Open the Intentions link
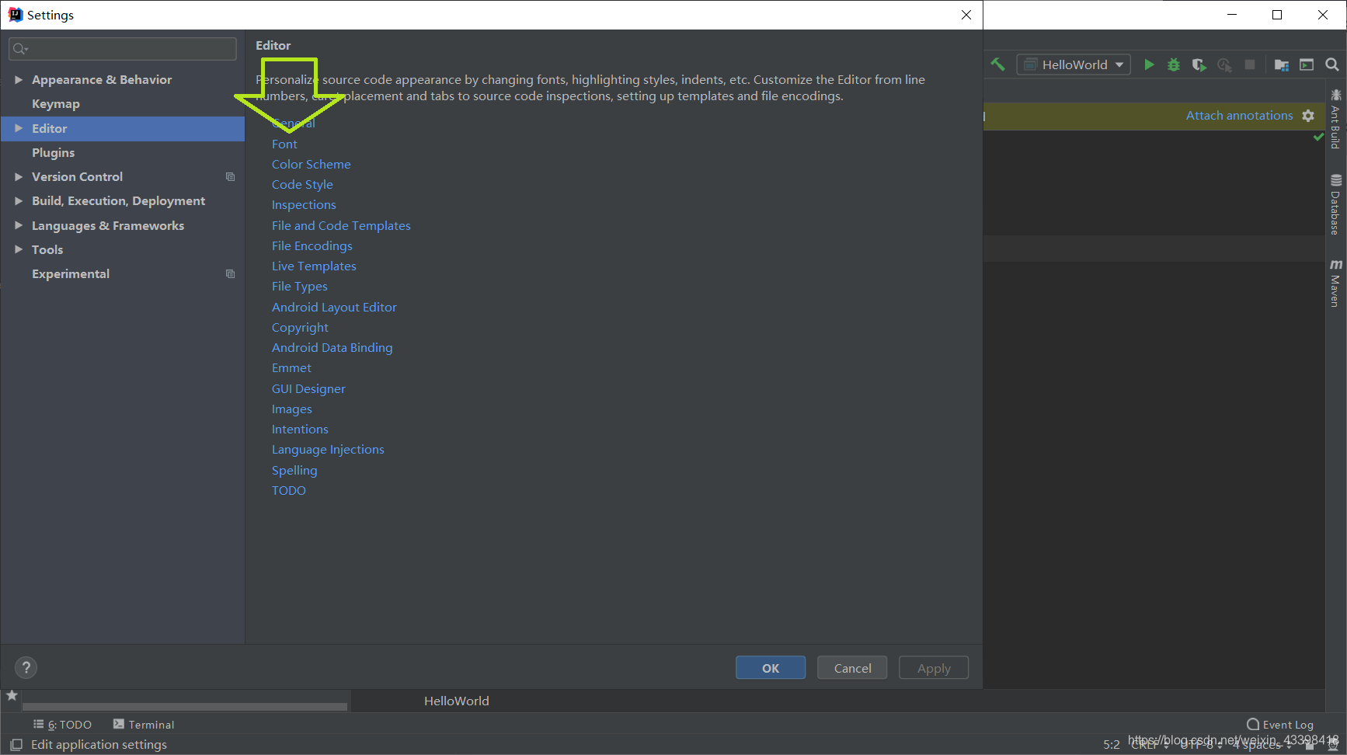The image size is (1347, 755). (300, 430)
